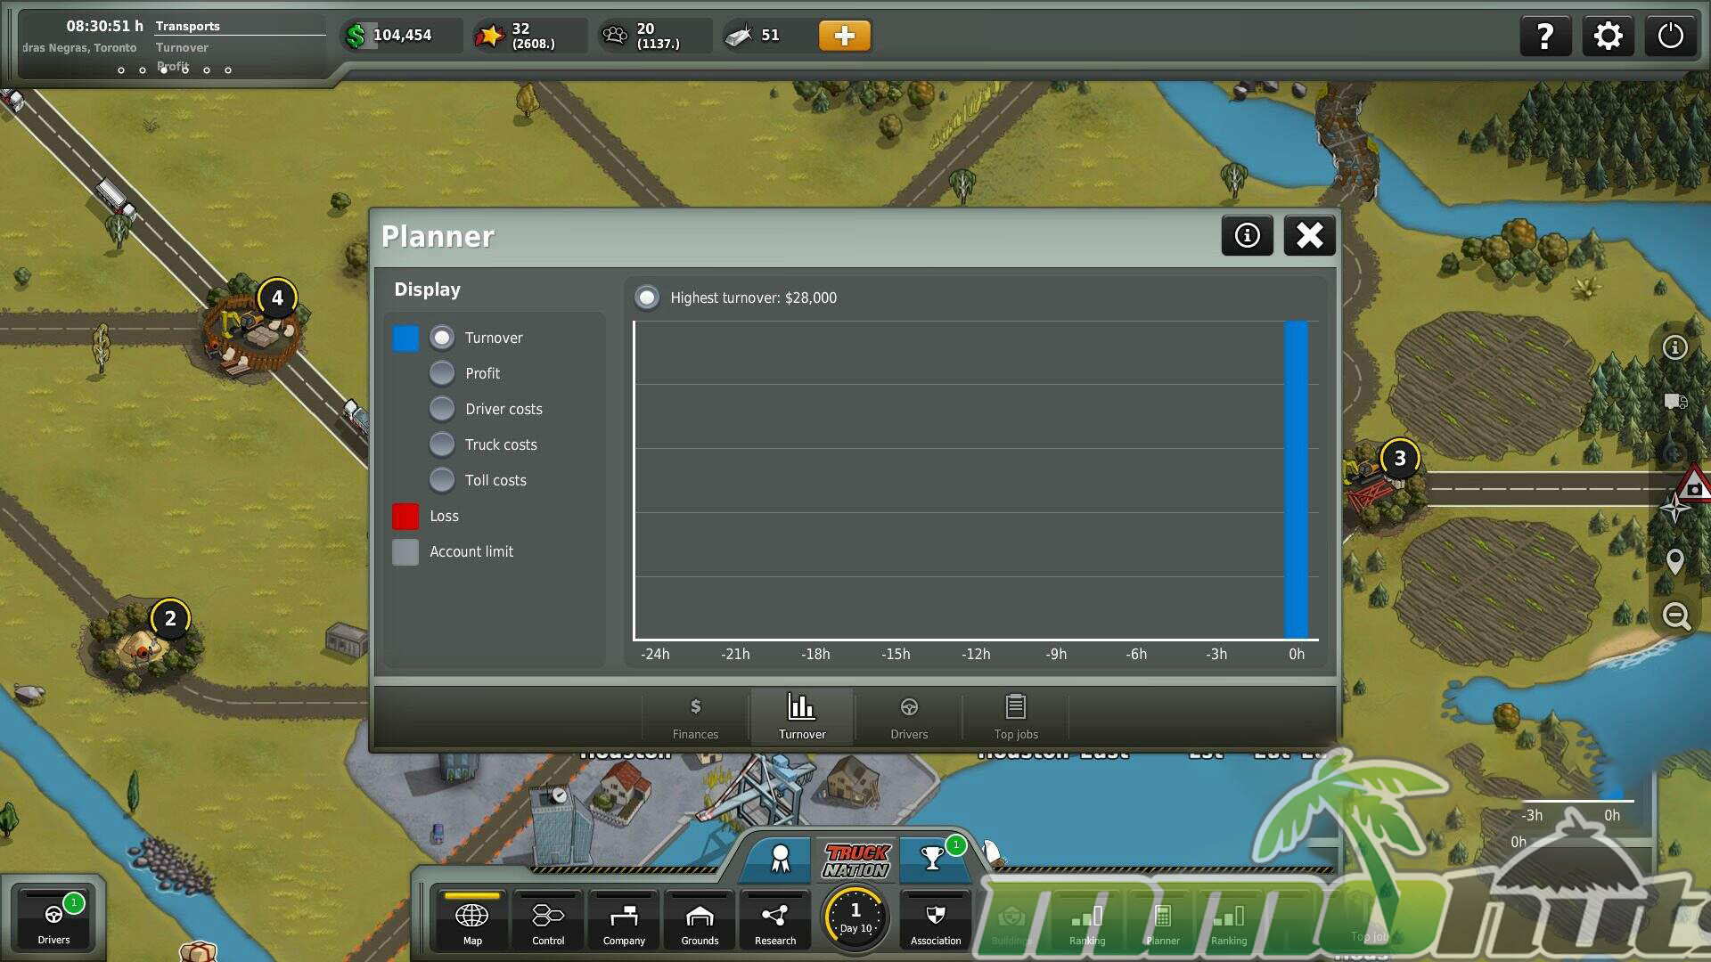This screenshot has height=962, width=1711.
Task: Select the Driver costs radio button
Action: click(442, 409)
